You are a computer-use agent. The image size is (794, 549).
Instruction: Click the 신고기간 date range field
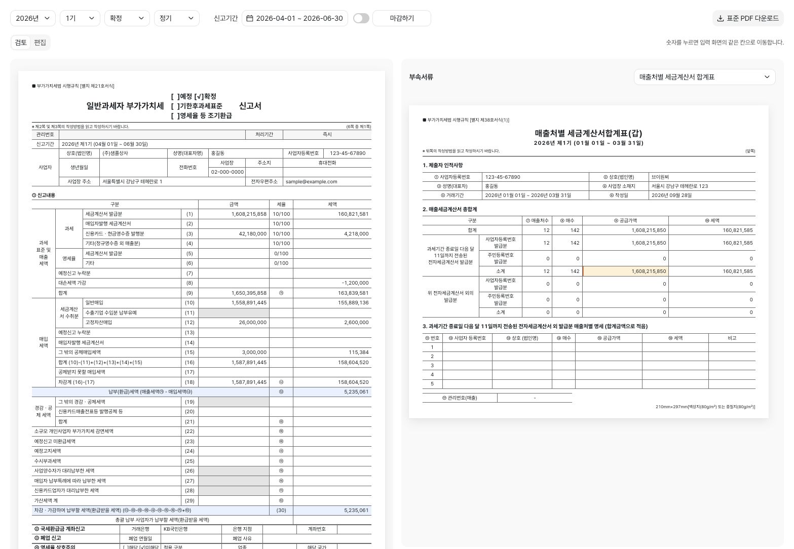click(x=295, y=18)
